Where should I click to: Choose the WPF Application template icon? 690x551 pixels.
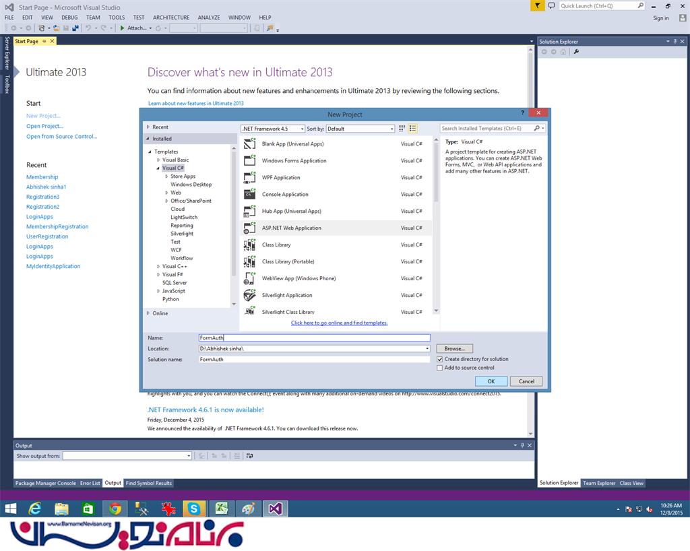[249, 178]
